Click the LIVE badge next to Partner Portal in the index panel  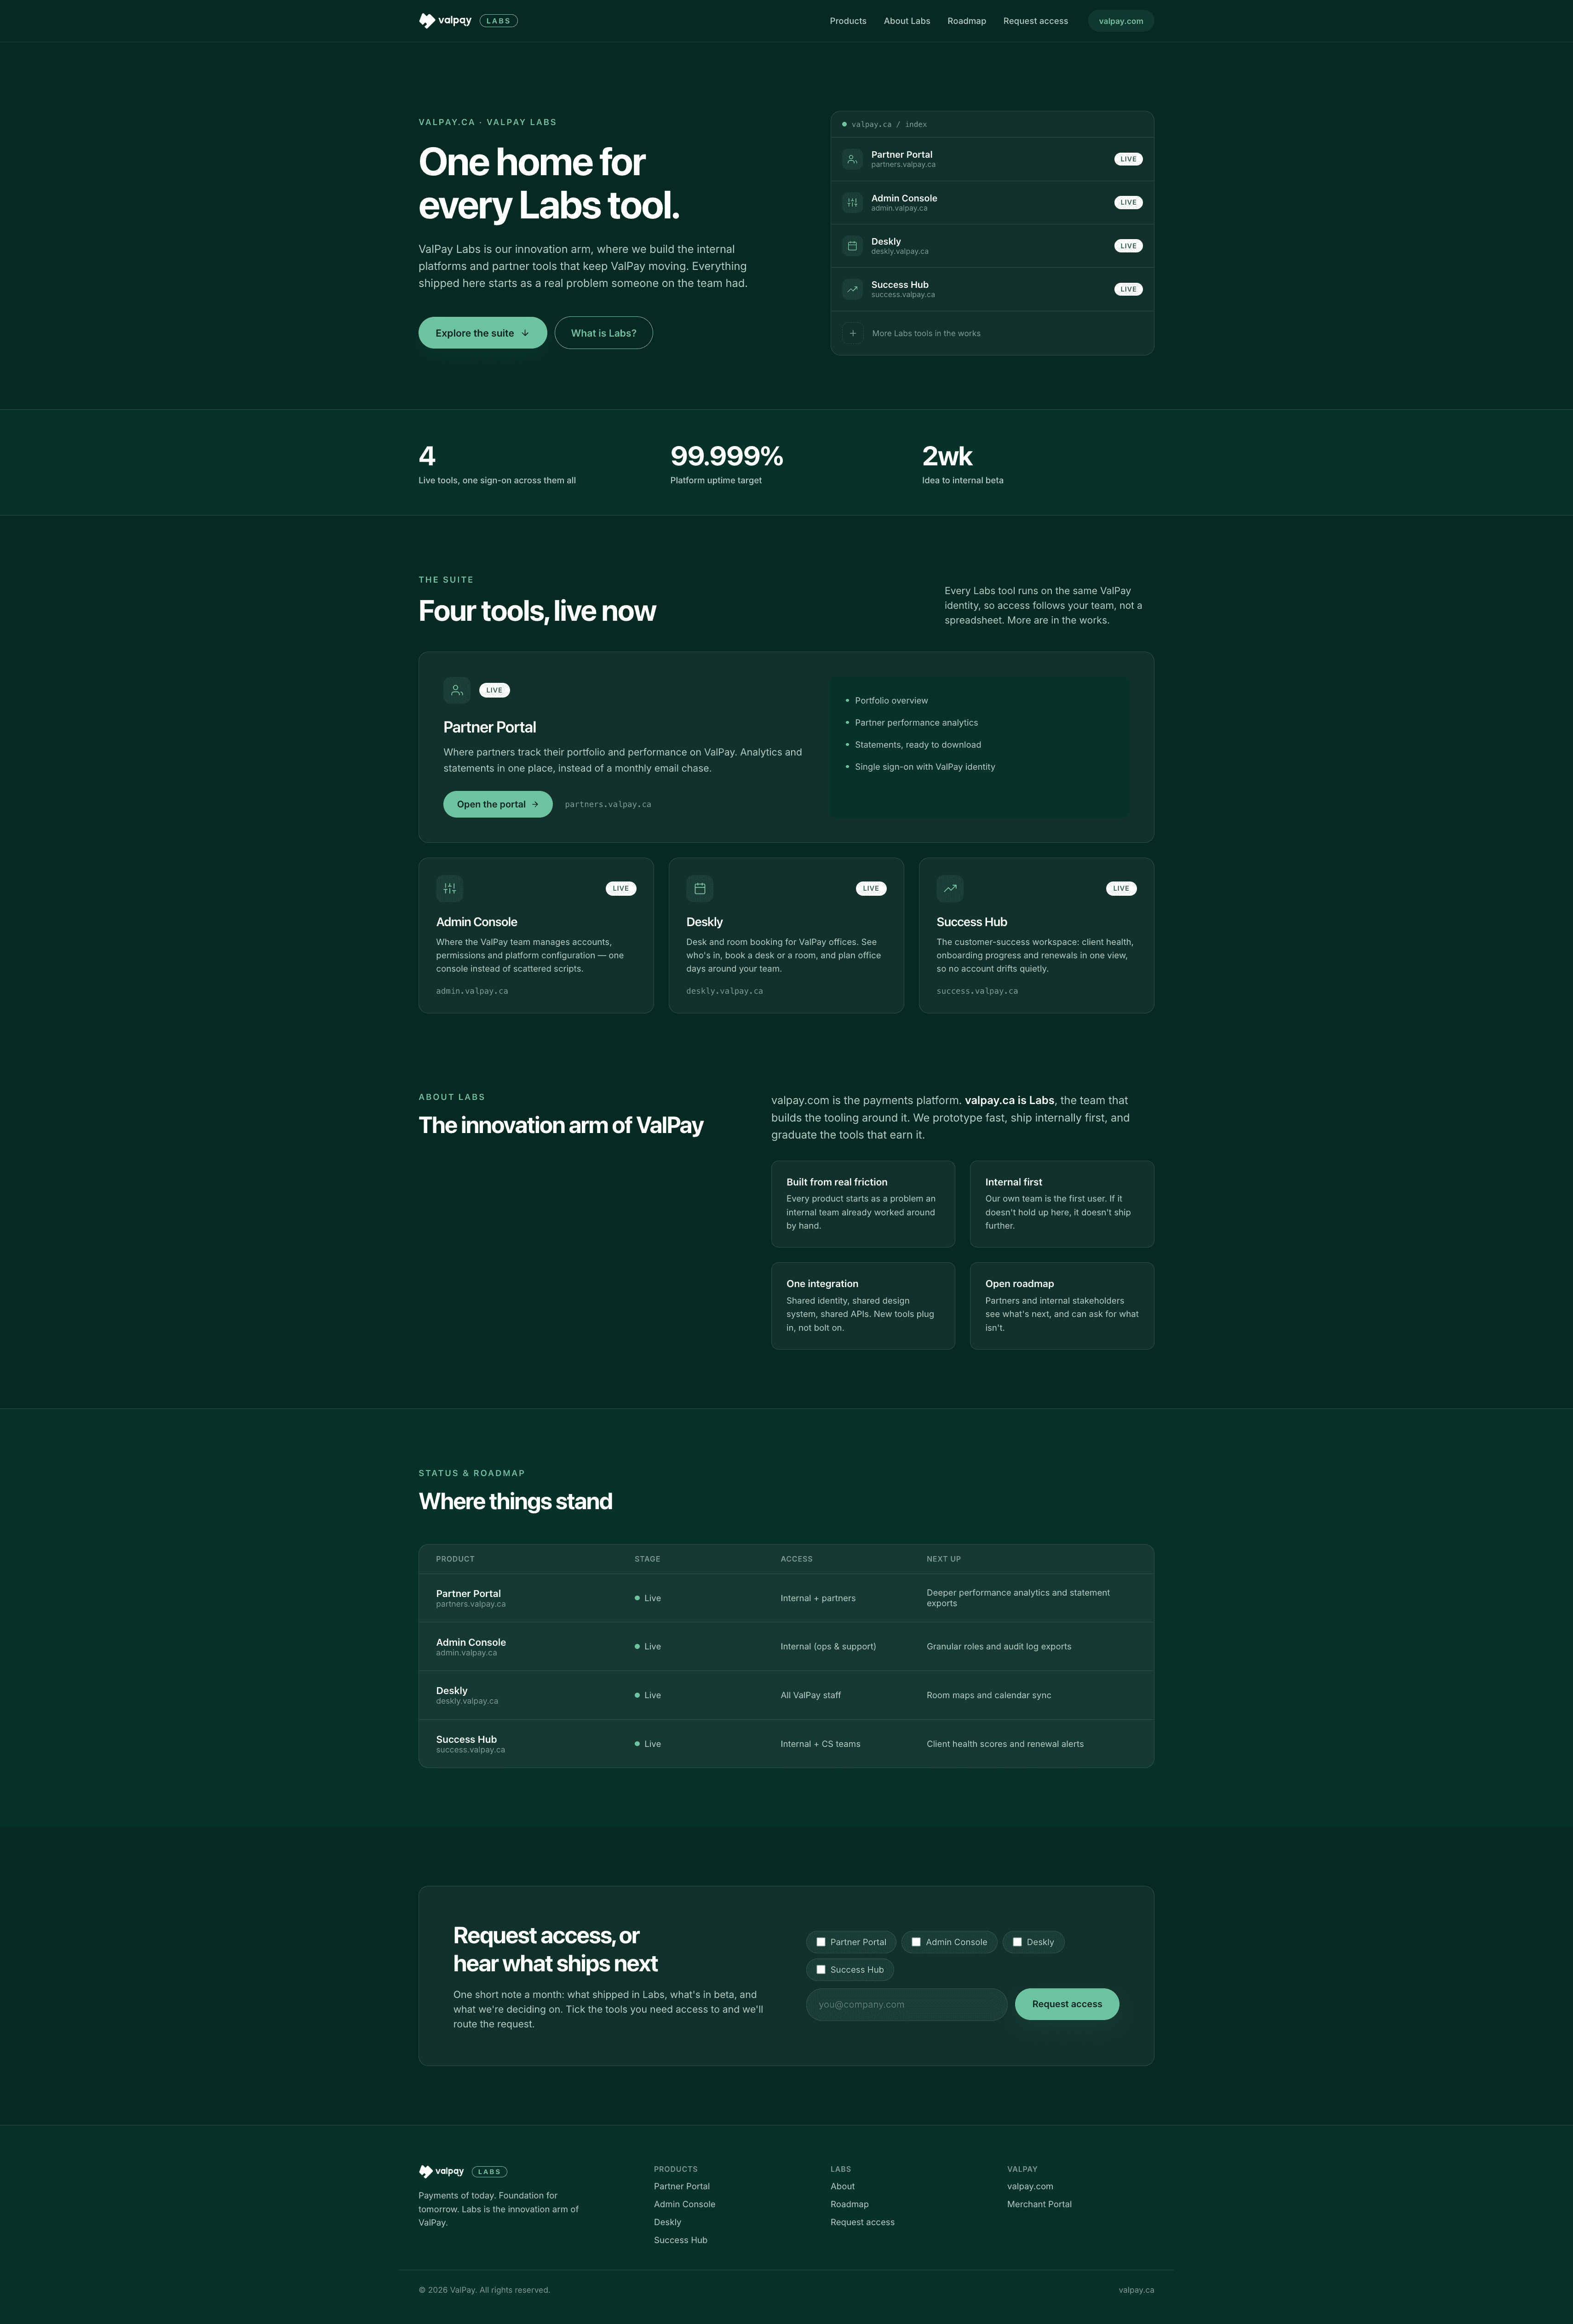pos(1128,159)
